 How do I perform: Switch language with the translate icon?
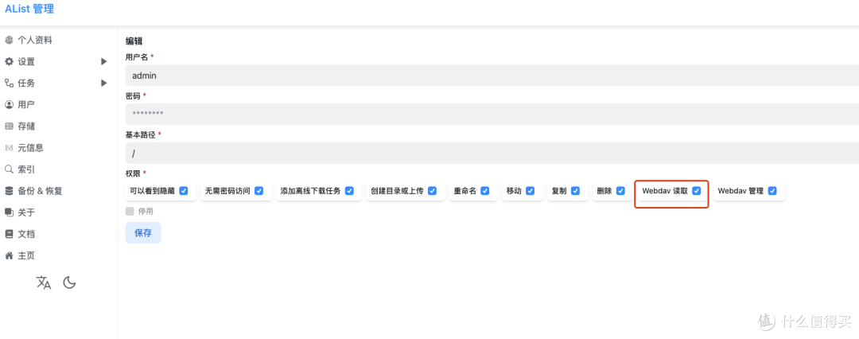point(44,283)
